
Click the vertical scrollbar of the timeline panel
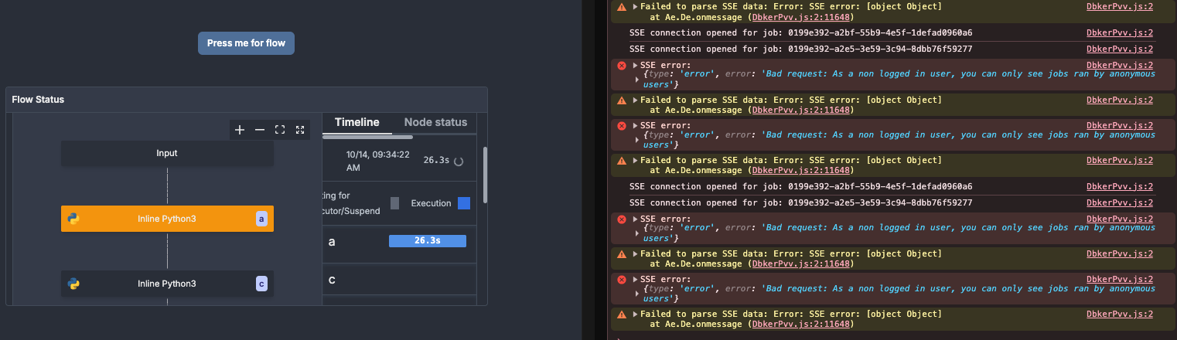coord(485,175)
